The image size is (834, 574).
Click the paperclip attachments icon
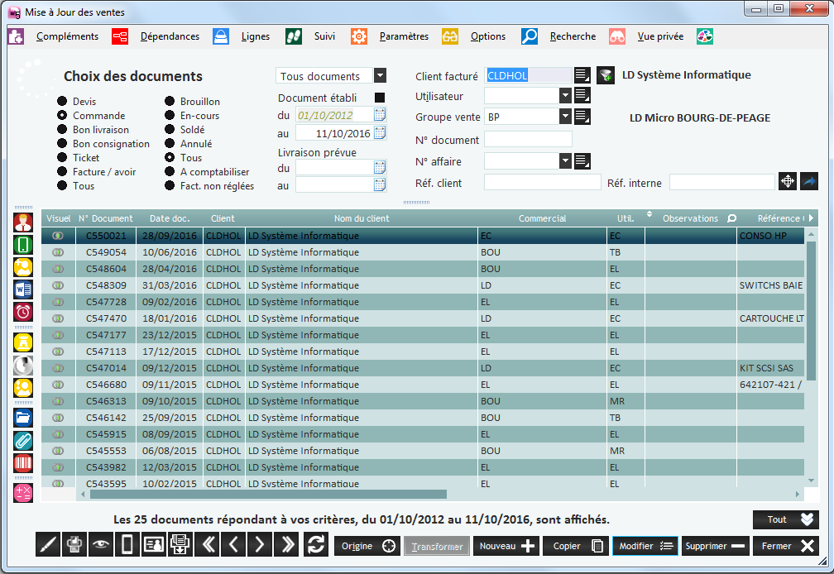[23, 441]
